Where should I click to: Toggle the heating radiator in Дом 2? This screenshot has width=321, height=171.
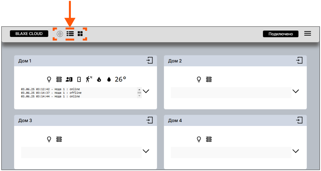209,79
